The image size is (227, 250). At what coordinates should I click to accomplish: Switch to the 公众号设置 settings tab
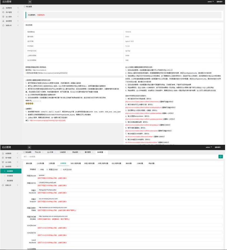tap(40, 163)
